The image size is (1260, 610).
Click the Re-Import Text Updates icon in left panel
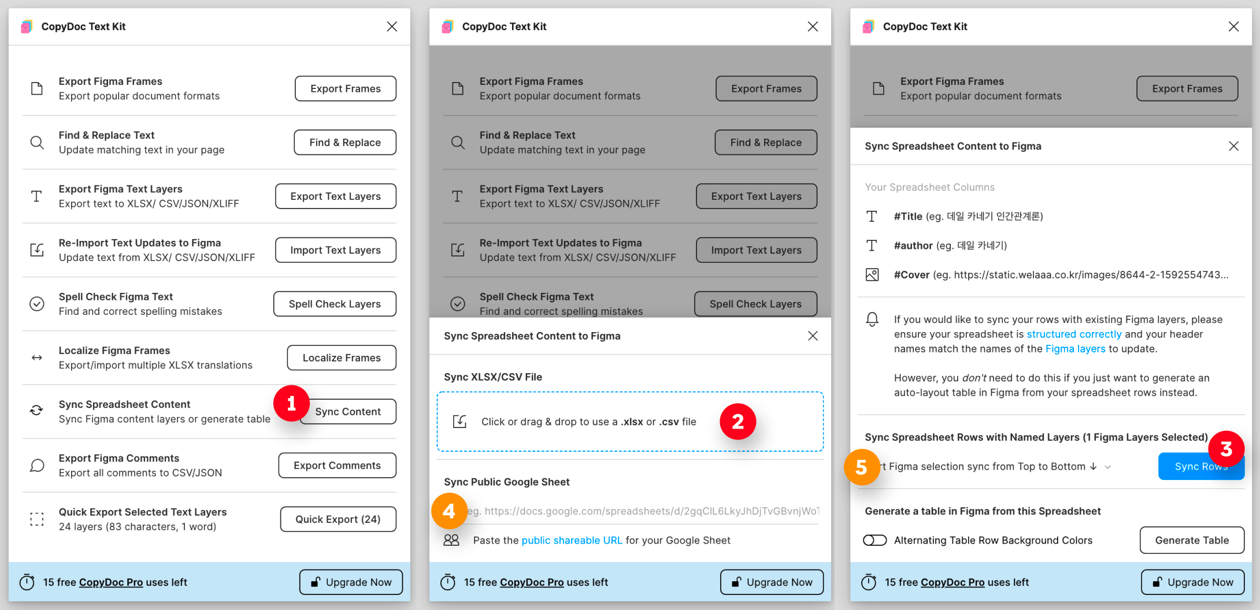pyautogui.click(x=37, y=250)
